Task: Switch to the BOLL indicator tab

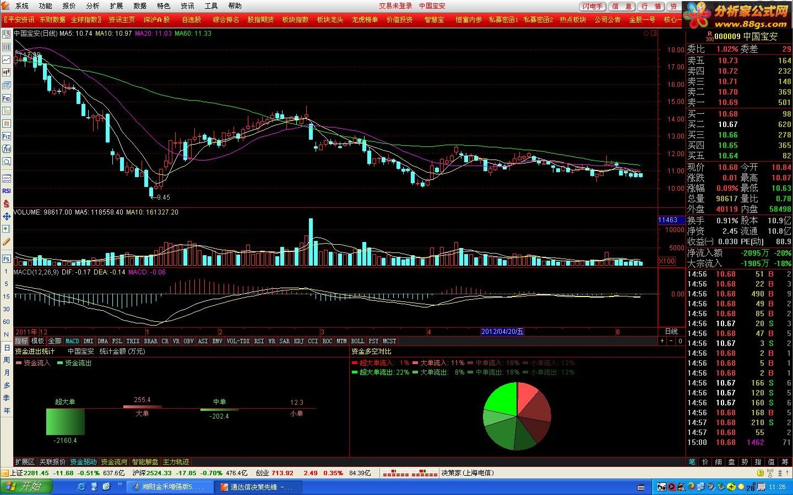Action: (x=357, y=341)
